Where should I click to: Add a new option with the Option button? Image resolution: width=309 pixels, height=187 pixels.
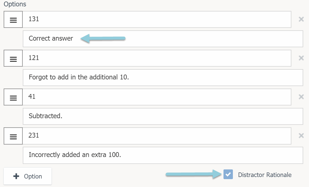tap(28, 176)
